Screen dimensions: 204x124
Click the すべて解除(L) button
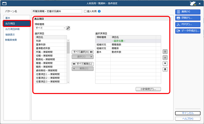pyautogui.click(x=82, y=64)
